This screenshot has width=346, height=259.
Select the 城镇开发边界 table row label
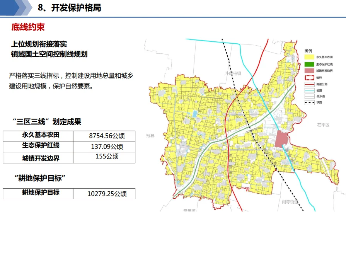pyautogui.click(x=41, y=158)
